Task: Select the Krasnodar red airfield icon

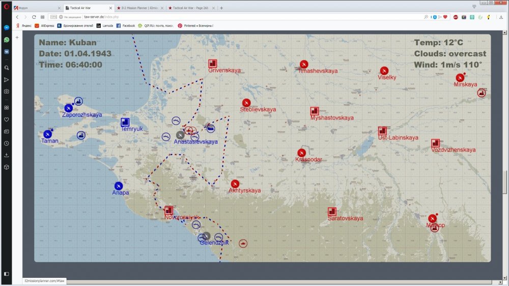Action: [x=302, y=152]
